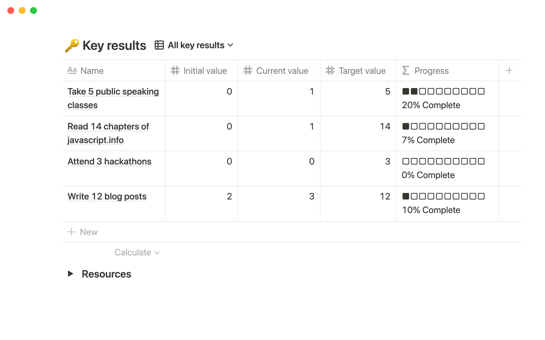Viewport: 545px width, 340px height.
Task: Open the Write 12 blog posts entry
Action: point(107,196)
